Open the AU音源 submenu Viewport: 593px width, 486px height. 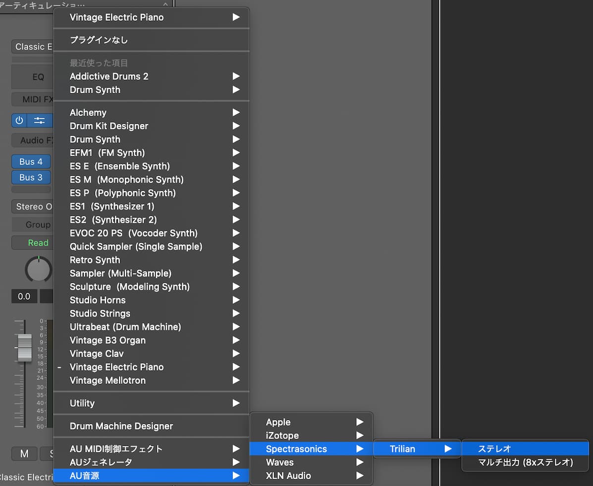151,476
